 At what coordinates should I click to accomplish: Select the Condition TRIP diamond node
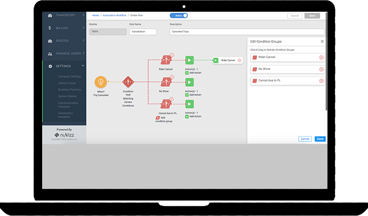[127, 82]
